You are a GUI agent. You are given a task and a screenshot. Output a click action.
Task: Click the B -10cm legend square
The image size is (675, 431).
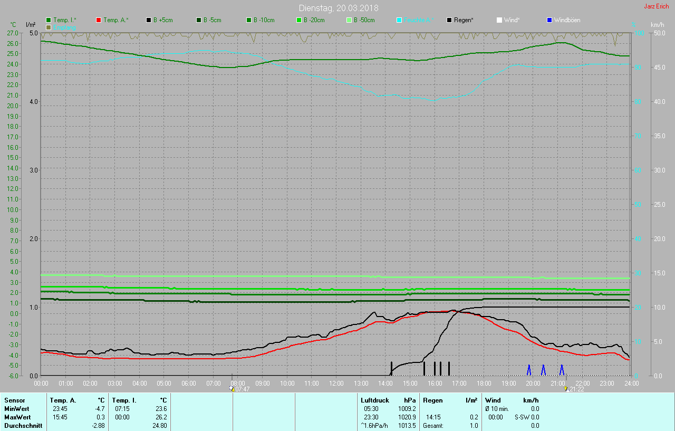(x=249, y=20)
